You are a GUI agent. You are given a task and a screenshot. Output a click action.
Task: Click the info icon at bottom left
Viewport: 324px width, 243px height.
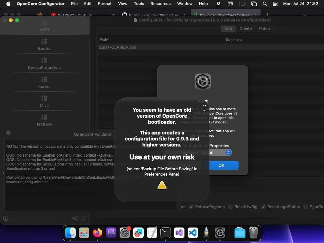pyautogui.click(x=6, y=218)
